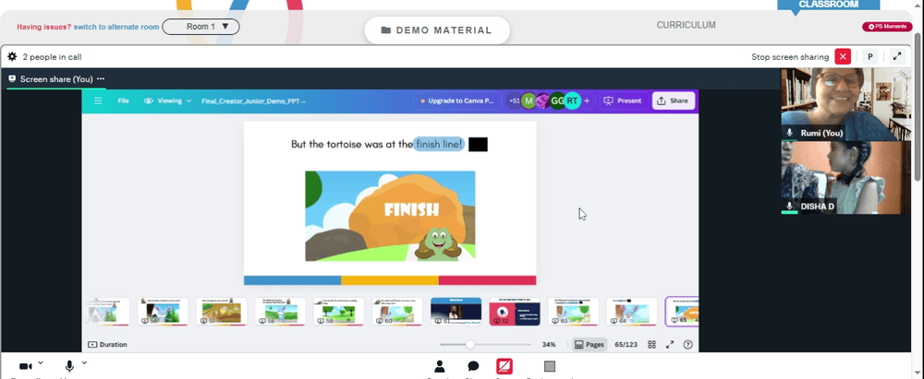Click highlighted 'finish line!' text on slide
The image size is (924, 379).
tap(438, 144)
